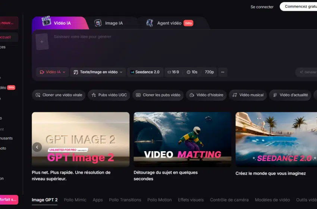This screenshot has width=317, height=209.
Task: Select the Pollo Mimic category tab
Action: tap(75, 200)
